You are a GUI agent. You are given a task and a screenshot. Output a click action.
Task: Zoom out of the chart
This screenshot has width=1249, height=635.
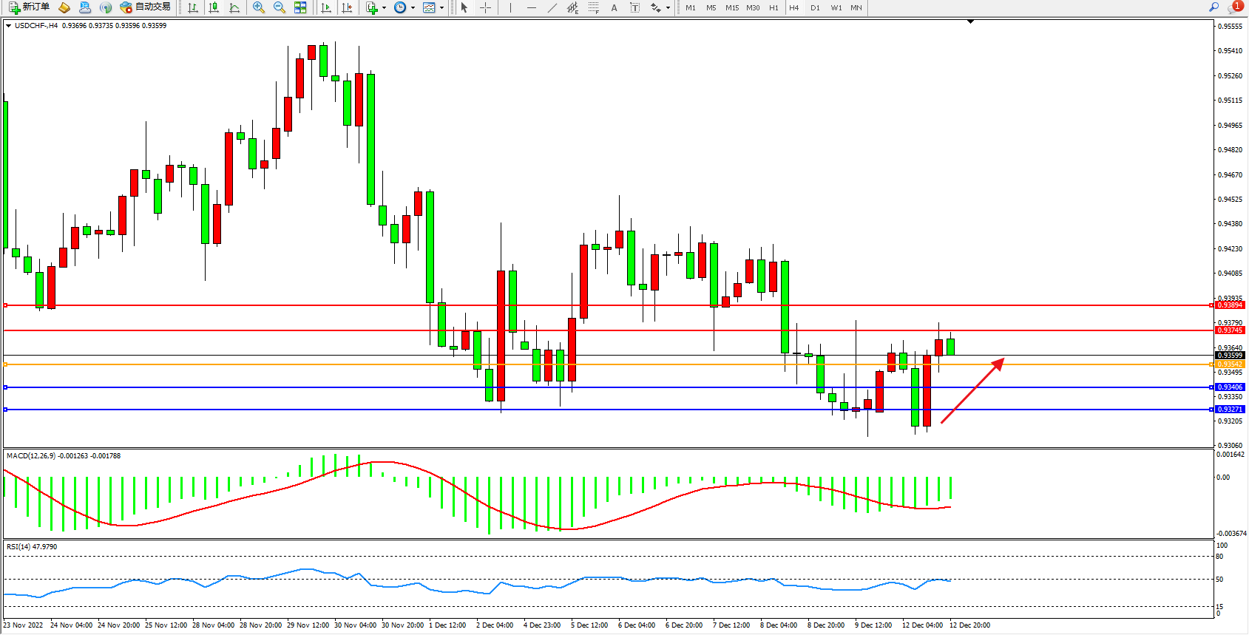pyautogui.click(x=280, y=7)
